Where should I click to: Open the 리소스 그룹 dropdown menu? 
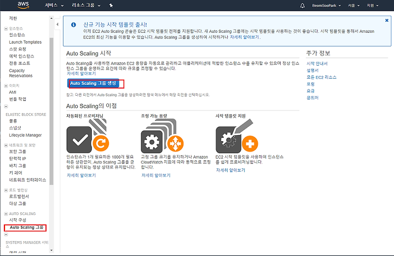pyautogui.click(x=86, y=5)
